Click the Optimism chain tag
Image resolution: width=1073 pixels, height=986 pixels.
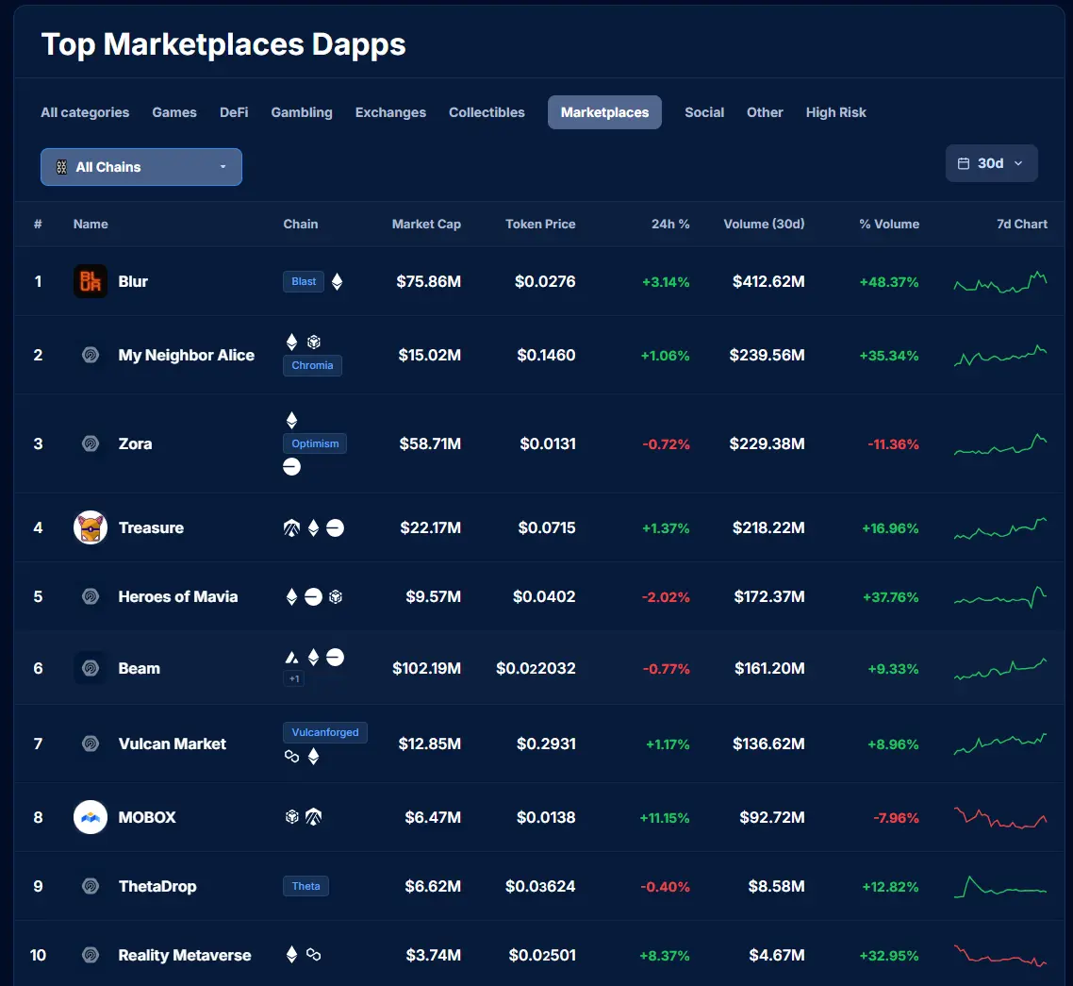click(315, 443)
